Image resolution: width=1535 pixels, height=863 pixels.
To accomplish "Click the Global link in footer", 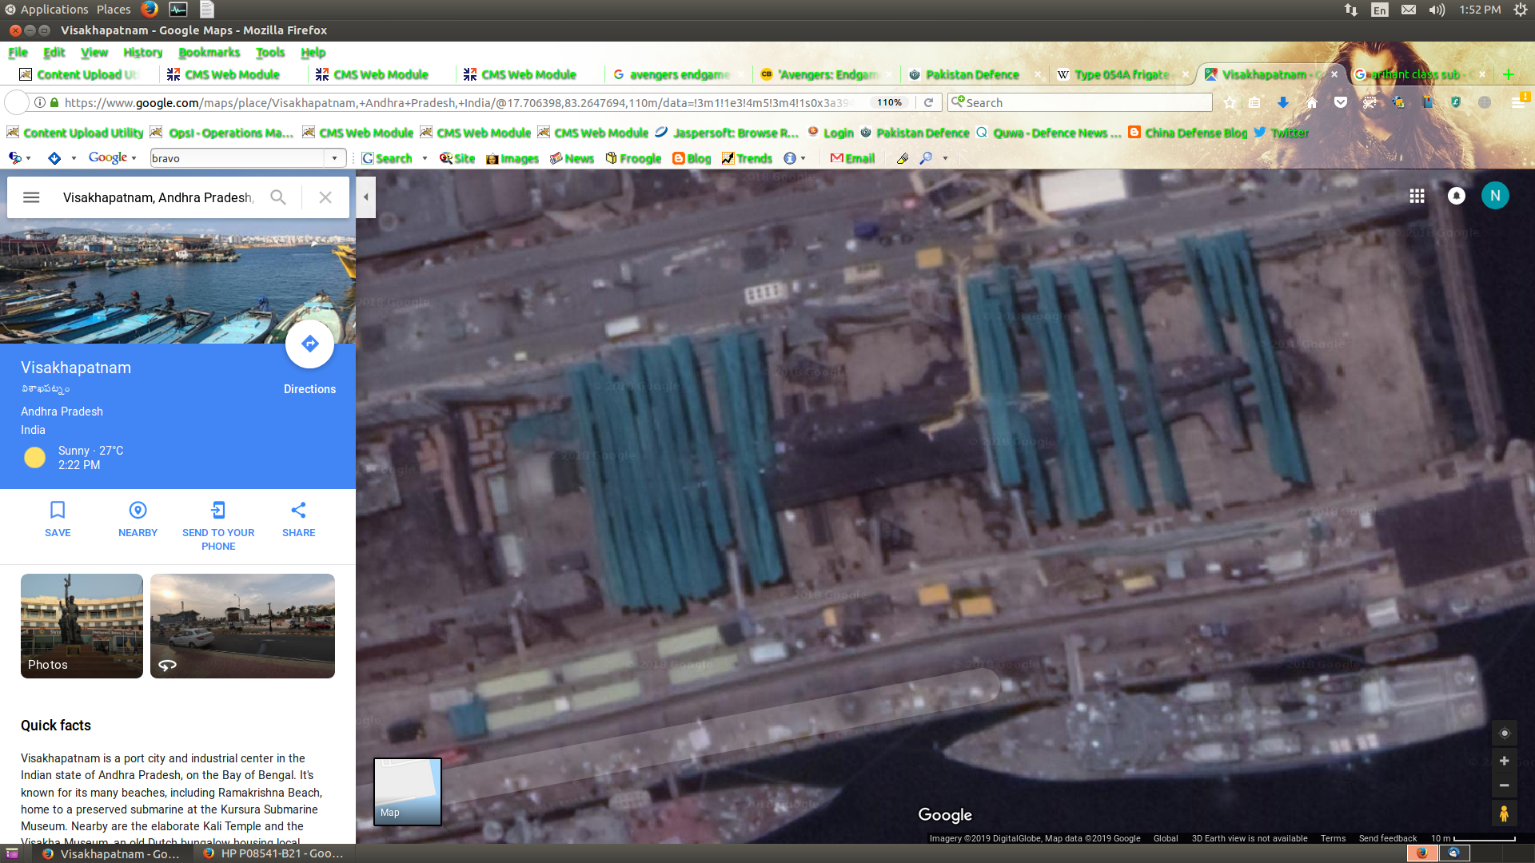I will (1166, 838).
